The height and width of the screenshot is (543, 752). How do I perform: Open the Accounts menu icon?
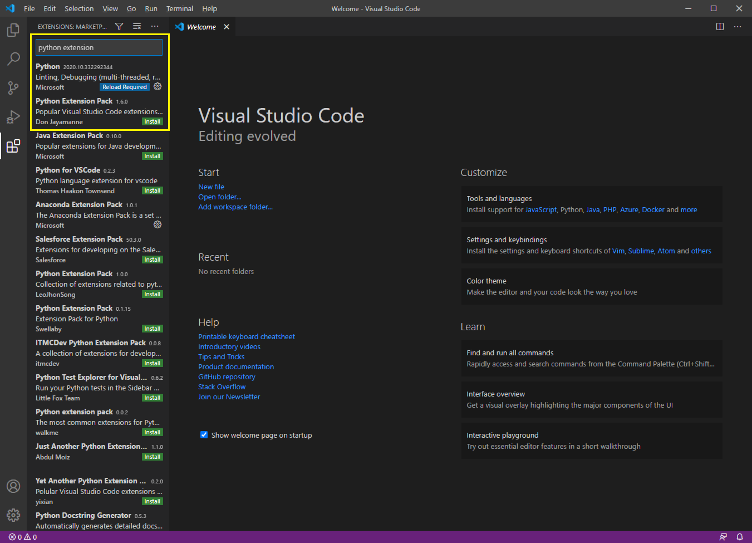pyautogui.click(x=13, y=486)
